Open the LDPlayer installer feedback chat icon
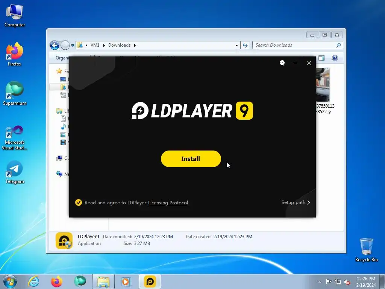 (x=282, y=63)
